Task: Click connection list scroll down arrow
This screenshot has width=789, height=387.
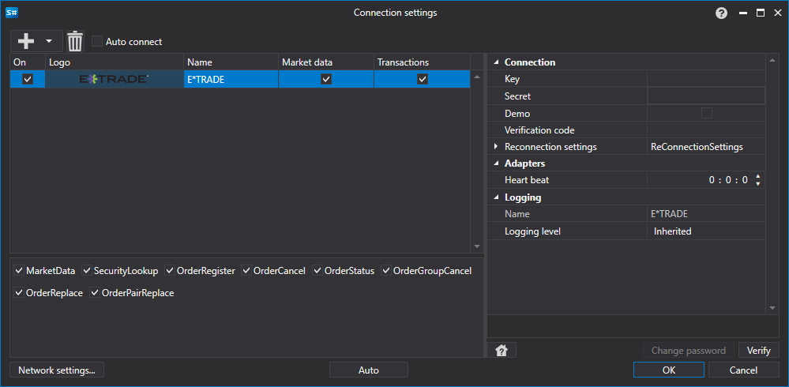Action: tap(477, 246)
